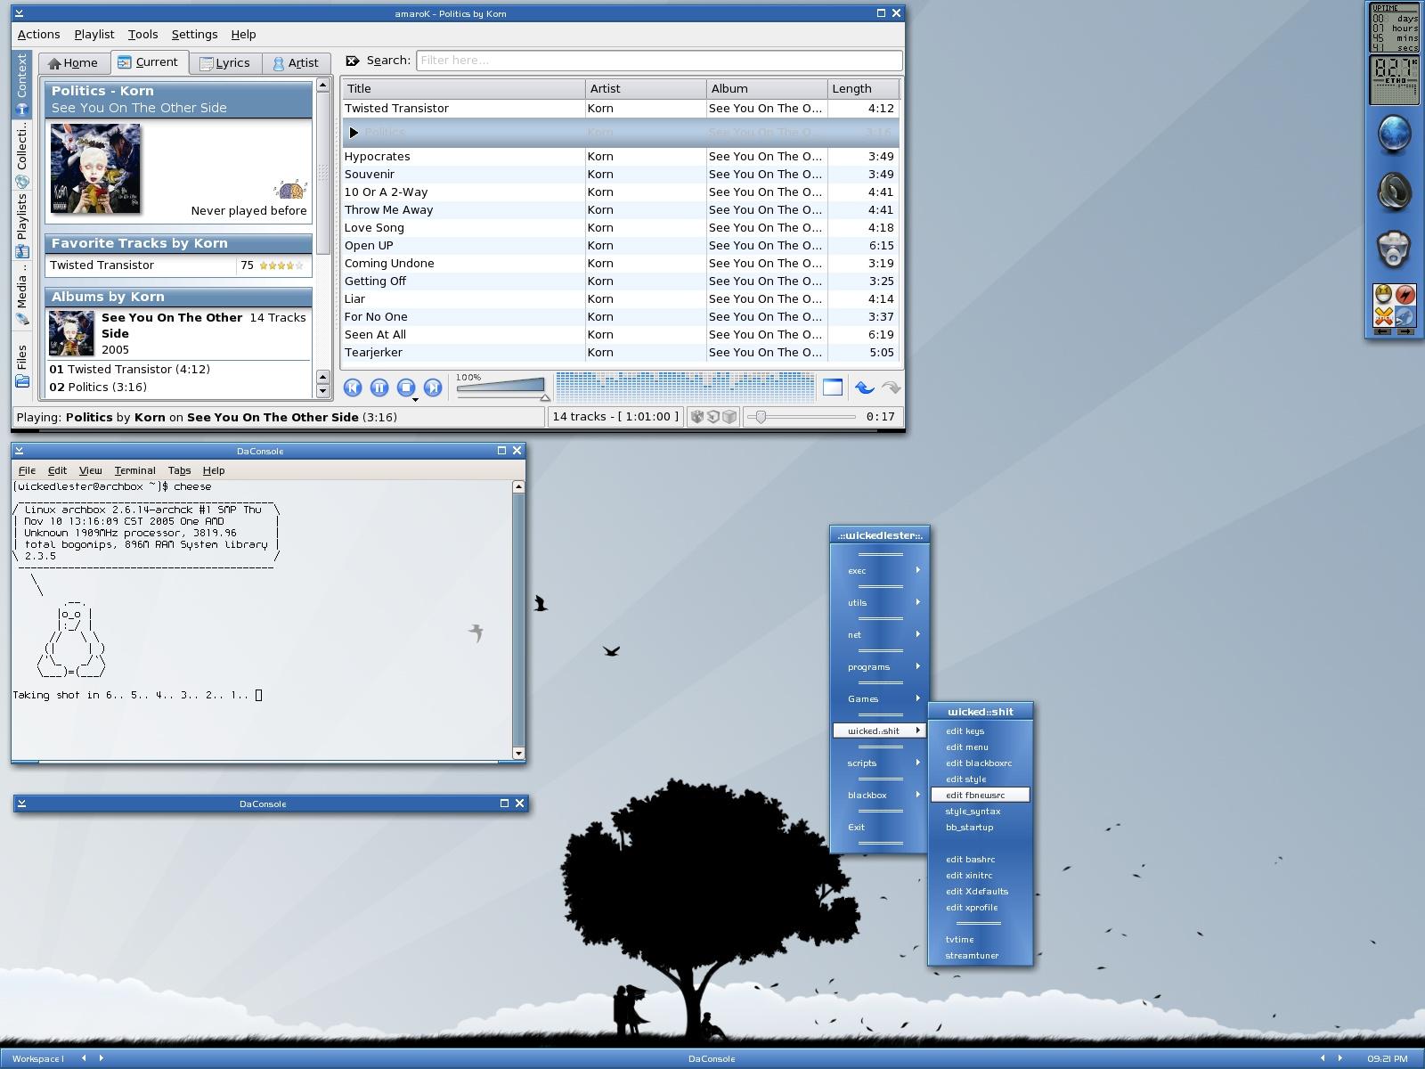The width and height of the screenshot is (1425, 1069).
Task: Click next workspace arrow in bottom toolbar
Action: 101,1058
